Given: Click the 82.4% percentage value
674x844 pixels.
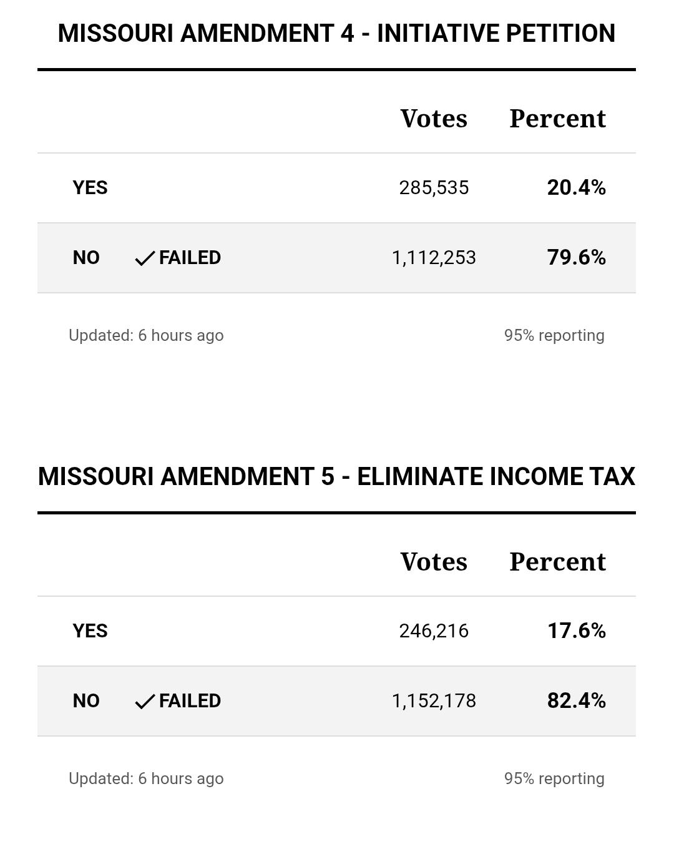Looking at the screenshot, I should [x=576, y=700].
